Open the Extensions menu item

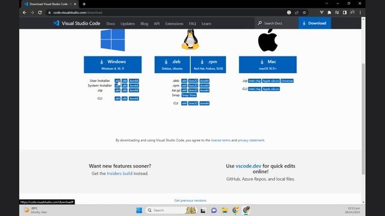[x=174, y=24]
